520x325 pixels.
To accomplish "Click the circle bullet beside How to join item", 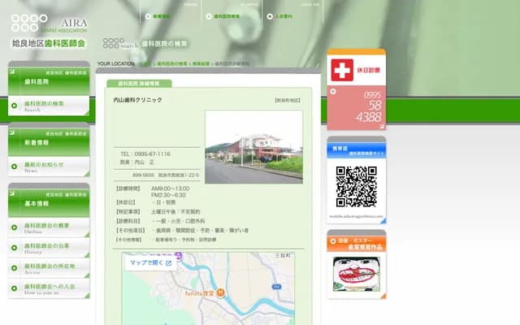I will coord(15,288).
